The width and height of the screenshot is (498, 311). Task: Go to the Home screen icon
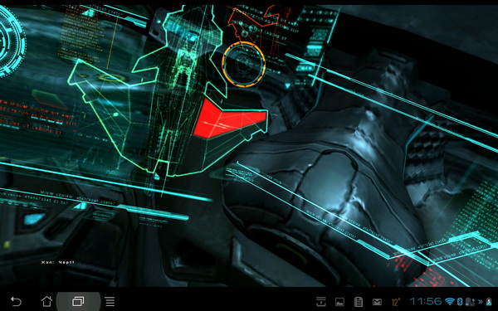pos(46,301)
